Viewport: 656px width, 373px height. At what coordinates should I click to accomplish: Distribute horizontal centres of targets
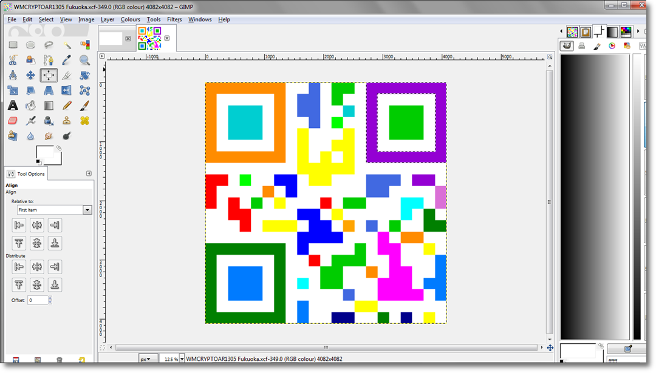pyautogui.click(x=37, y=266)
